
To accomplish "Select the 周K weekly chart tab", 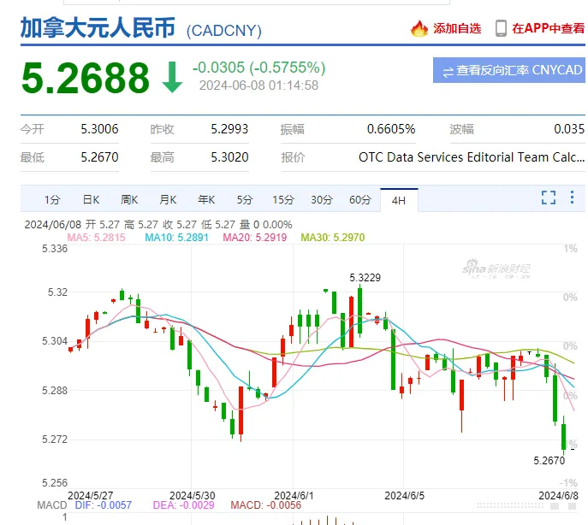I will point(129,200).
